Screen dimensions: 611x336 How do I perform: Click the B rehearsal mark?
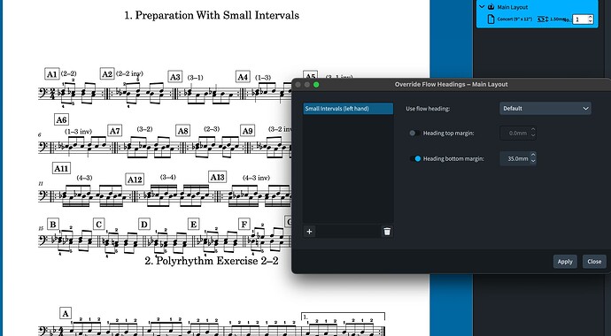52,225
